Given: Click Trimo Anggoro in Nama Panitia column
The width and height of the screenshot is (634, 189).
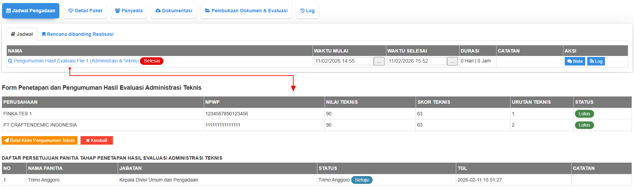Looking at the screenshot, I should [44, 180].
